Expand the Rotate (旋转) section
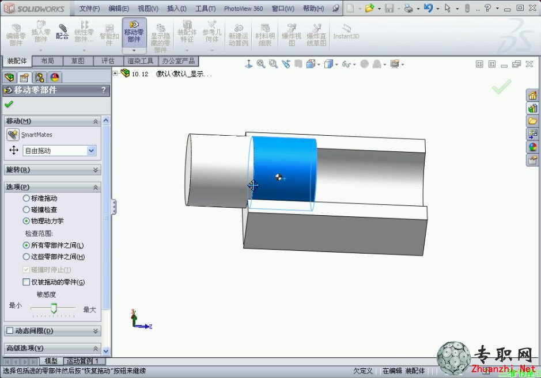Viewport: 541px width, 378px height. point(95,170)
